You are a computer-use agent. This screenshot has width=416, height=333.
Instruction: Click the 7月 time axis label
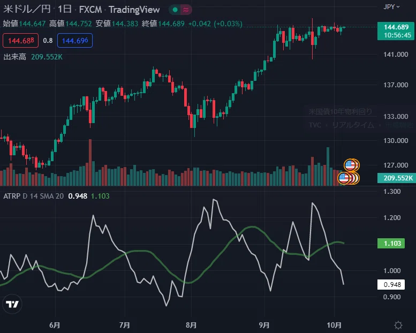tap(124, 325)
